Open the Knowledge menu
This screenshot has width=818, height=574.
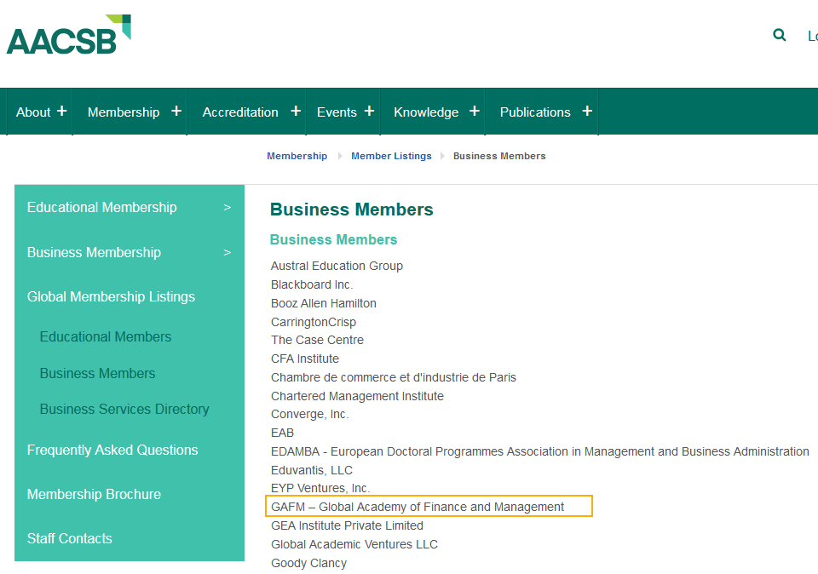click(426, 112)
